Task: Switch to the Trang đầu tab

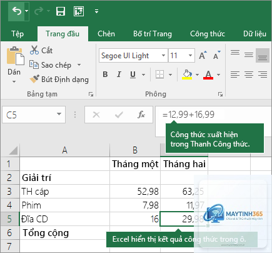Action: (x=63, y=34)
